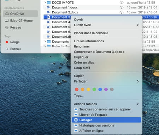Image resolution: width=159 pixels, height=135 pixels.
Task: Click the Documents folder icon
Action: [x=49, y=42]
